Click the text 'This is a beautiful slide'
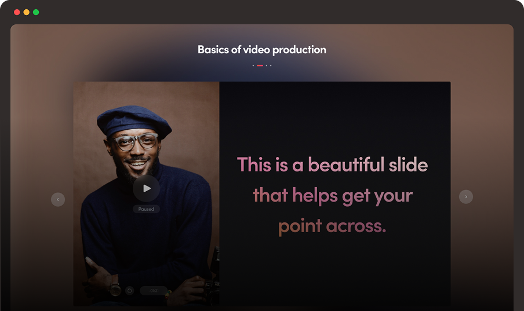Screen dimensions: 524x311 (x=332, y=164)
